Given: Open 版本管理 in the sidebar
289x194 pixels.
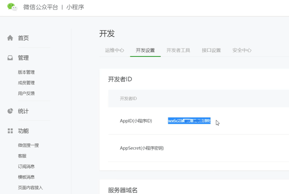Looking at the screenshot, I should coord(26,72).
